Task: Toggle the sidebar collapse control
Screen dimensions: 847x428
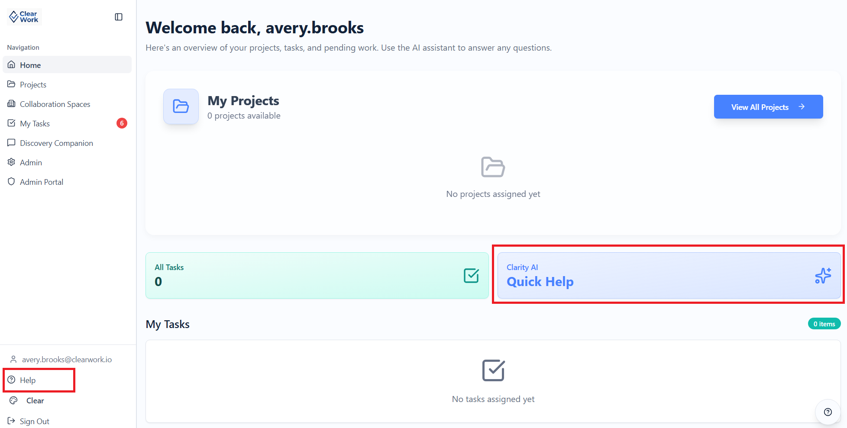Action: (118, 16)
